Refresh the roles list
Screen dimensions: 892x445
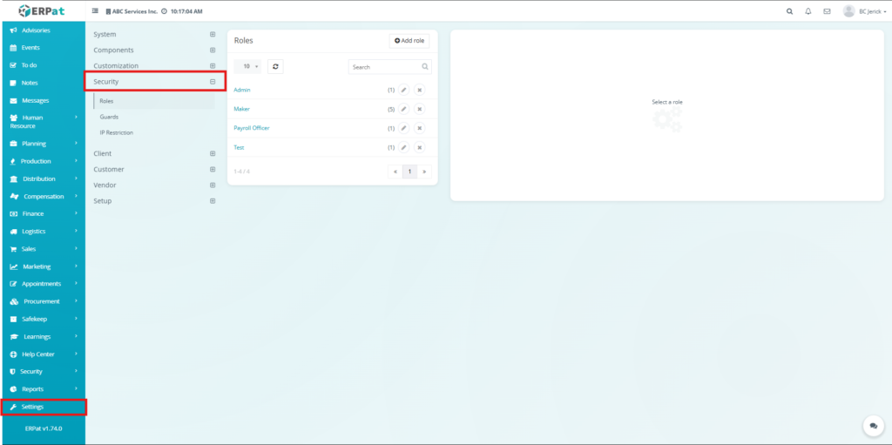(275, 66)
